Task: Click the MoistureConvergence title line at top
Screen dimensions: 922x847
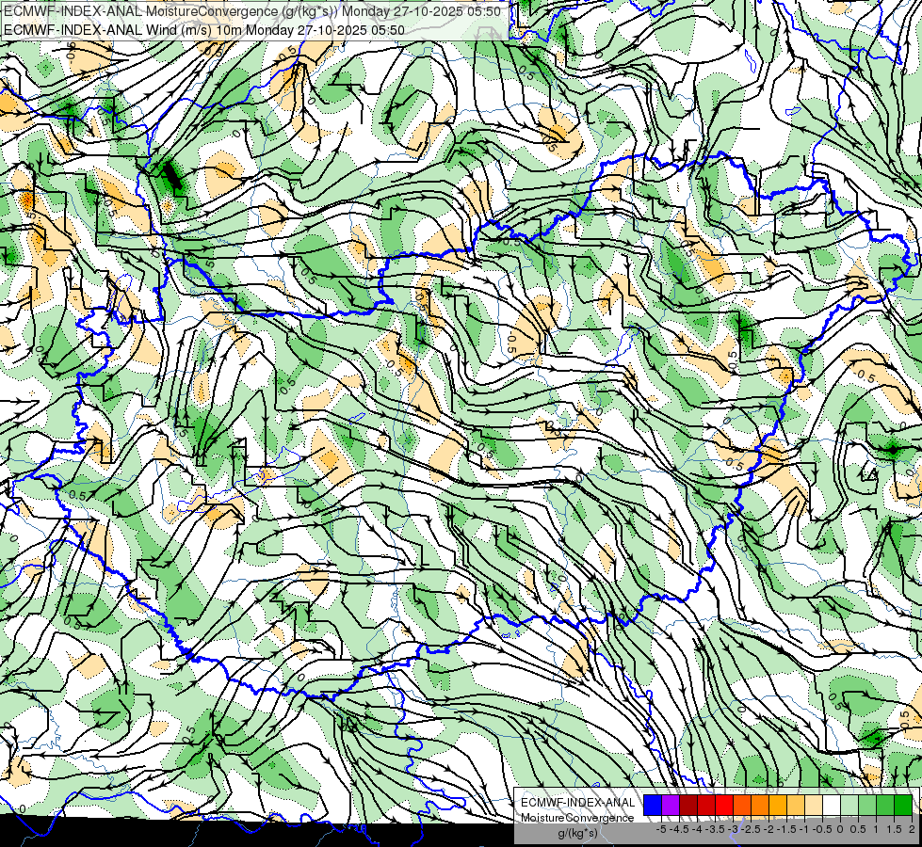Action: coord(252,11)
